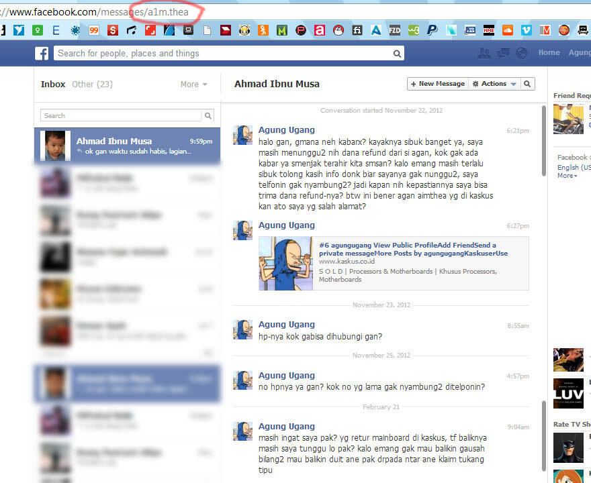Click the 'November 25, 2012' date divider

381,356
